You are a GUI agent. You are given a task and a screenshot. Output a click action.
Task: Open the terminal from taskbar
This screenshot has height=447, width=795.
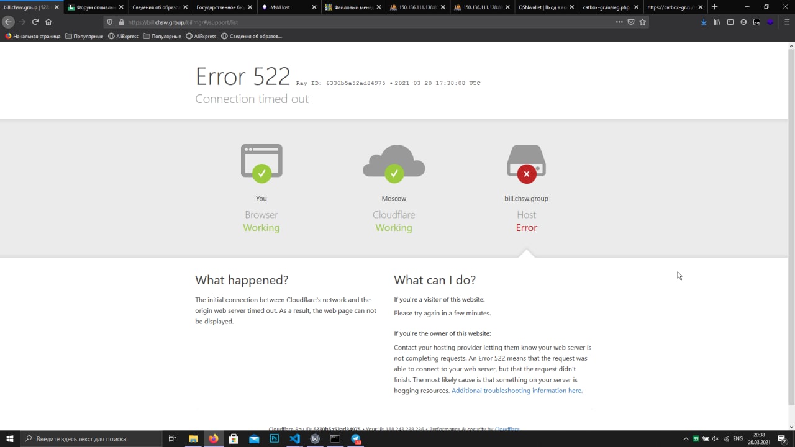pos(335,439)
